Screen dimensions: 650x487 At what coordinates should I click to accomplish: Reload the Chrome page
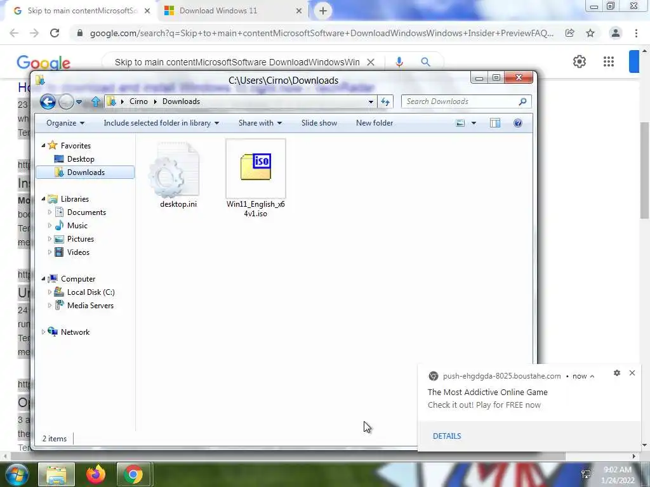click(x=55, y=33)
